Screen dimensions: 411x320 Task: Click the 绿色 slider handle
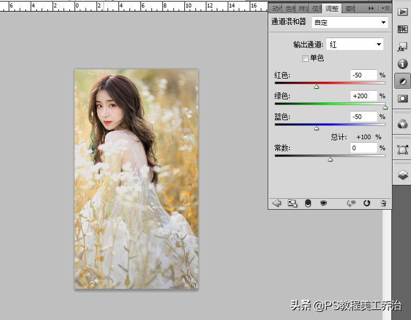[385, 107]
